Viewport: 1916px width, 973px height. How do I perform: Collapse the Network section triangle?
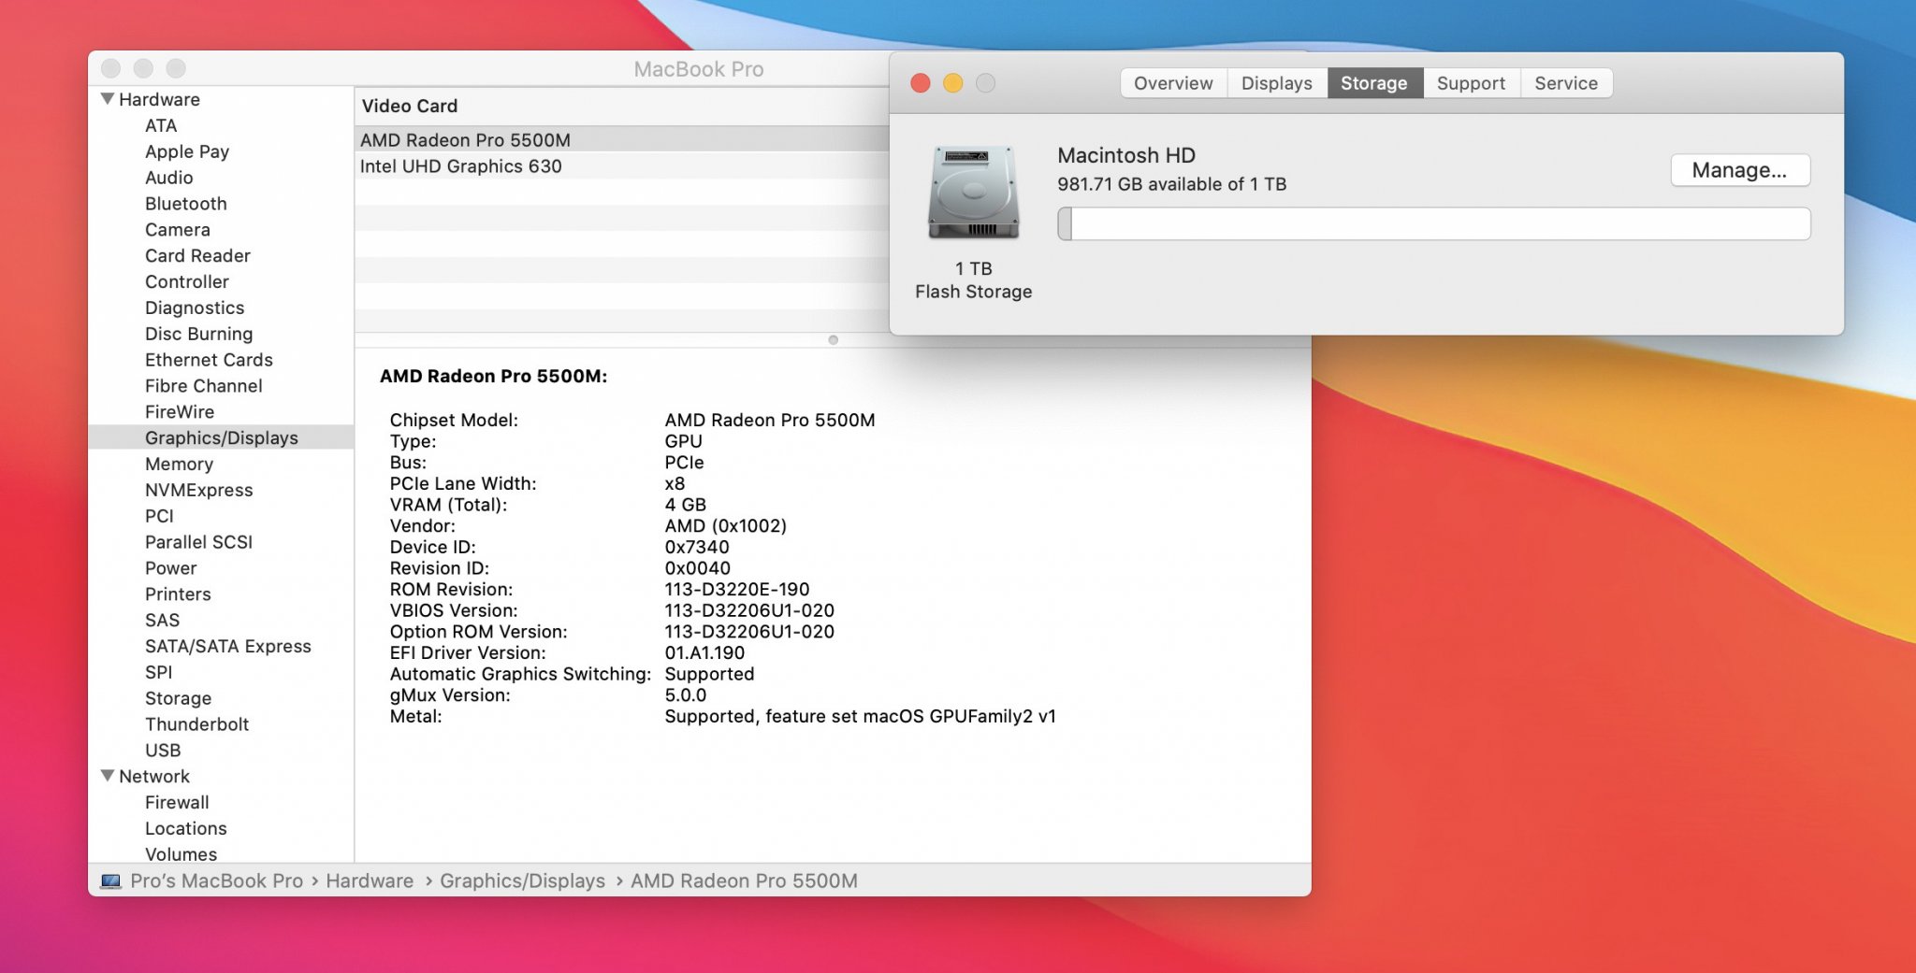coord(108,776)
